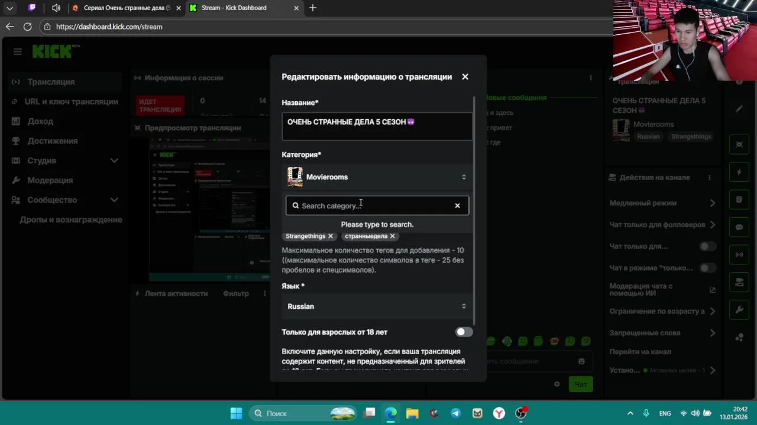Click the focus-frame icon in right rail
The height and width of the screenshot is (425, 757).
(739, 145)
